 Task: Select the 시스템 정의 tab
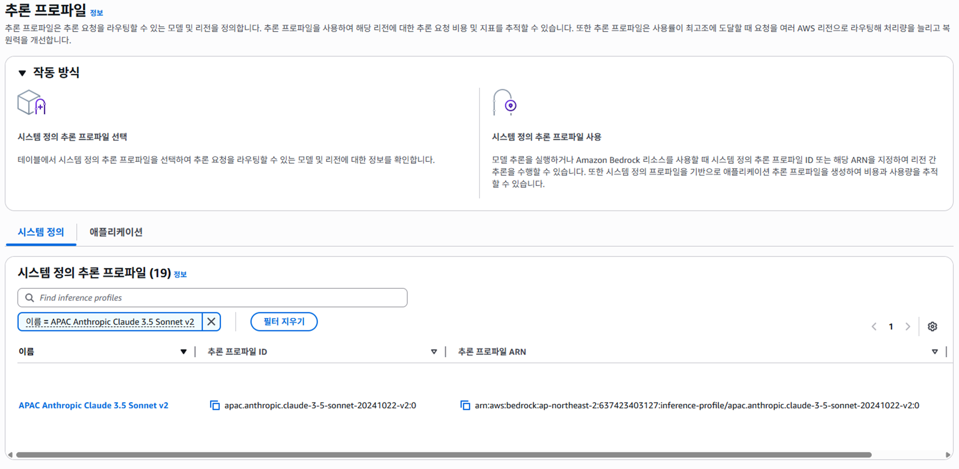41,232
